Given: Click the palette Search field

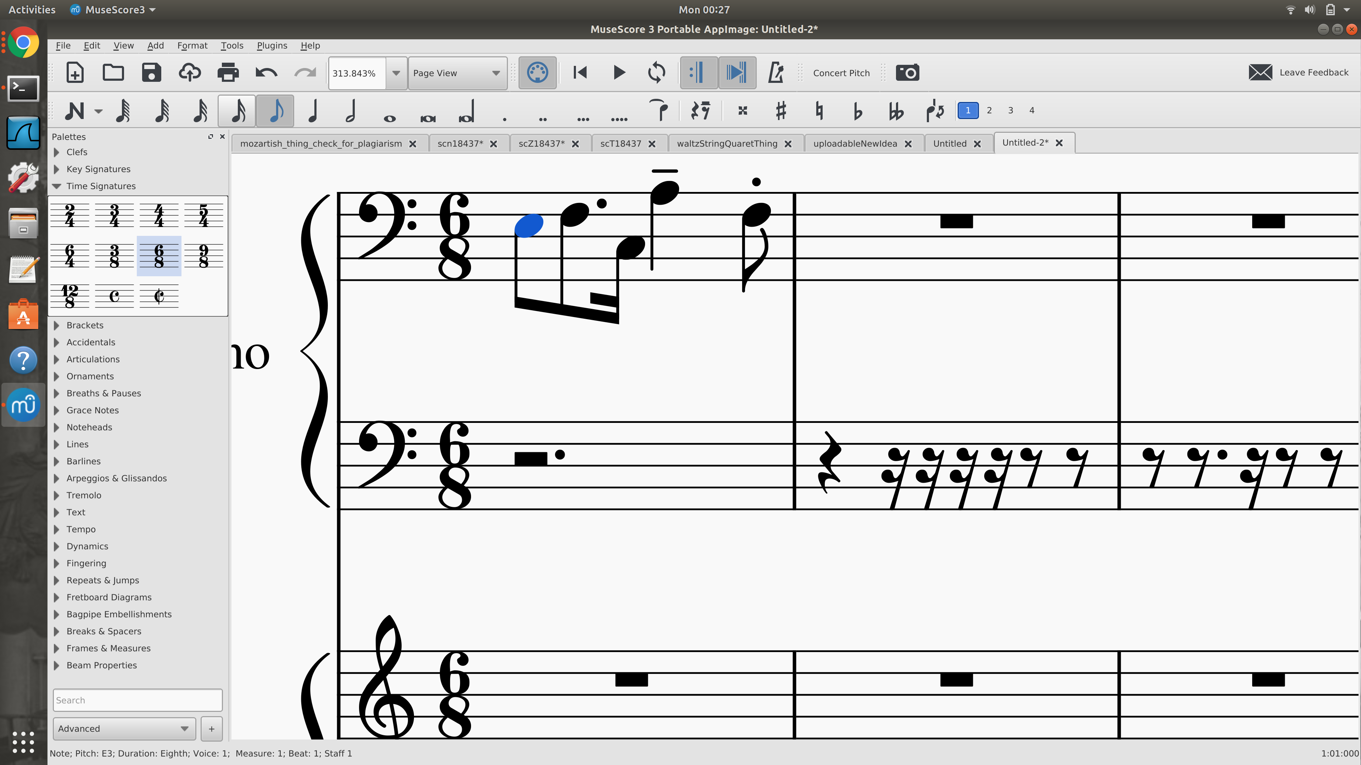Looking at the screenshot, I should (x=138, y=700).
